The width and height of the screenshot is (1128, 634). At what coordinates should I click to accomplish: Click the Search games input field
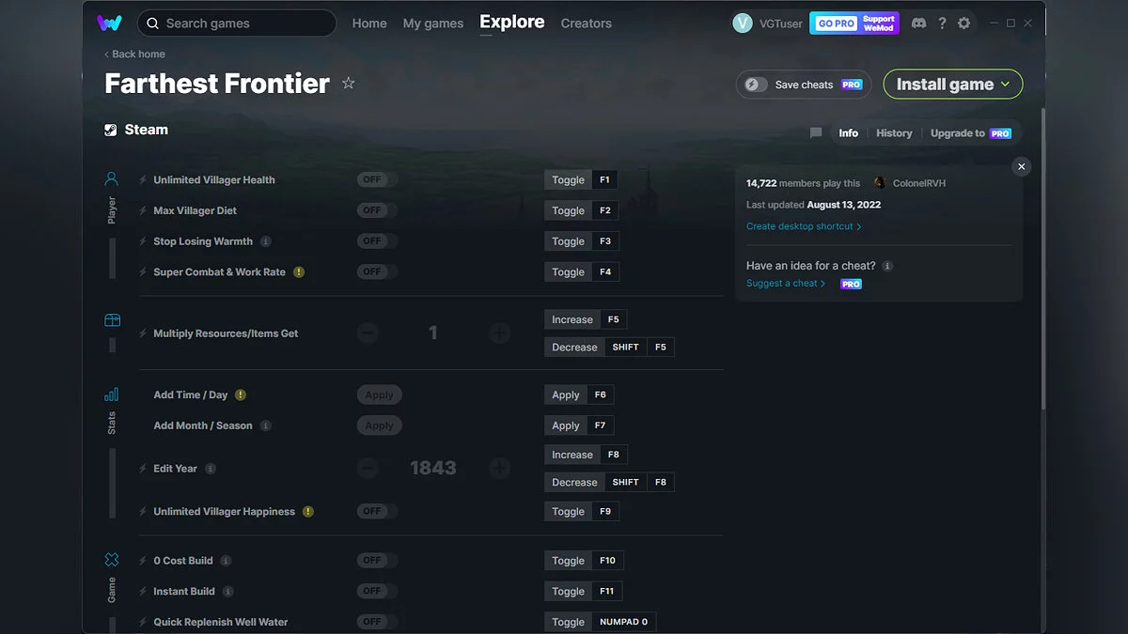(236, 23)
